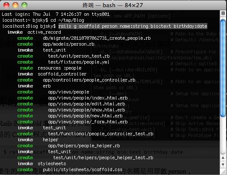Click the split pane icon above scrollbar
The image size is (227, 175).
223,13
